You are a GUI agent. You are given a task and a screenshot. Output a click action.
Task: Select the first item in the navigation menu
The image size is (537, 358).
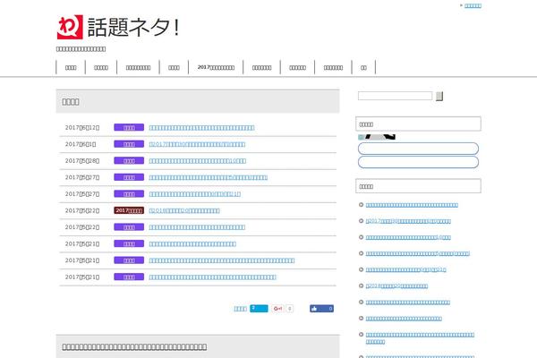71,67
